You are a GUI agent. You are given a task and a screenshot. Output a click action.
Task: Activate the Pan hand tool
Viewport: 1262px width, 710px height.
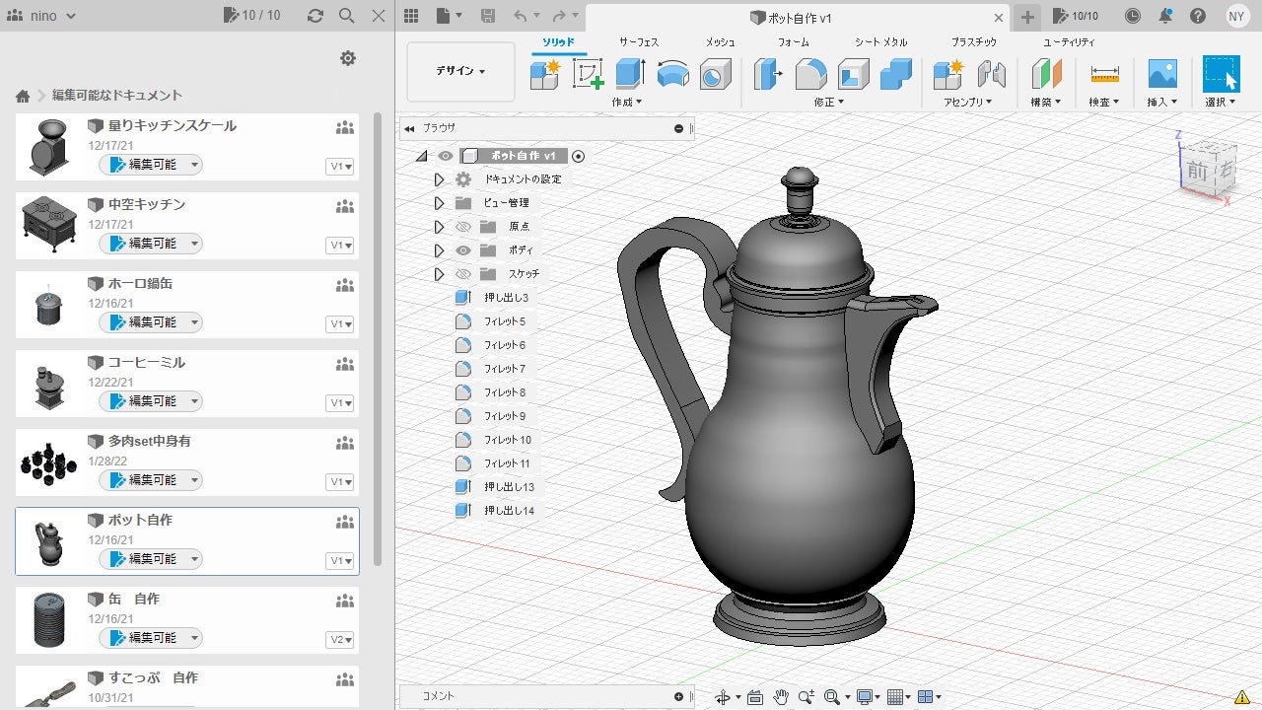point(781,697)
